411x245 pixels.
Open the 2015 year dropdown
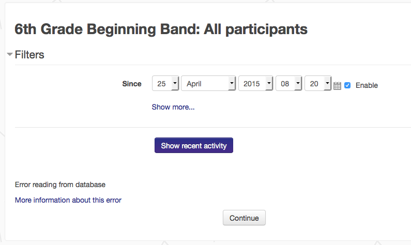coord(255,83)
